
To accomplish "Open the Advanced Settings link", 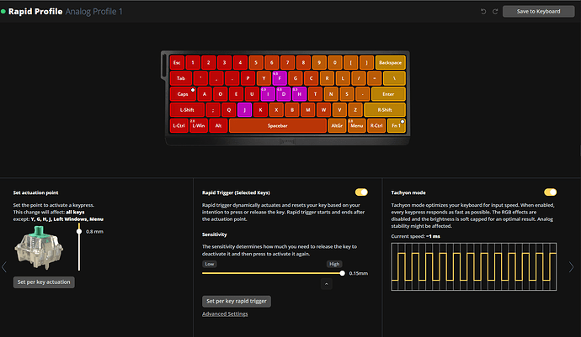I will click(x=225, y=314).
